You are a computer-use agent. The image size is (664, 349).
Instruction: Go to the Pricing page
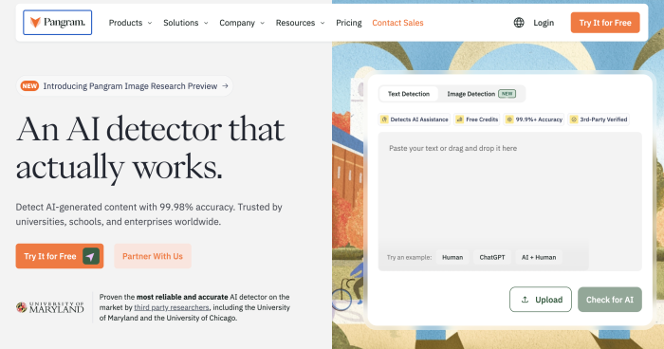(x=349, y=23)
